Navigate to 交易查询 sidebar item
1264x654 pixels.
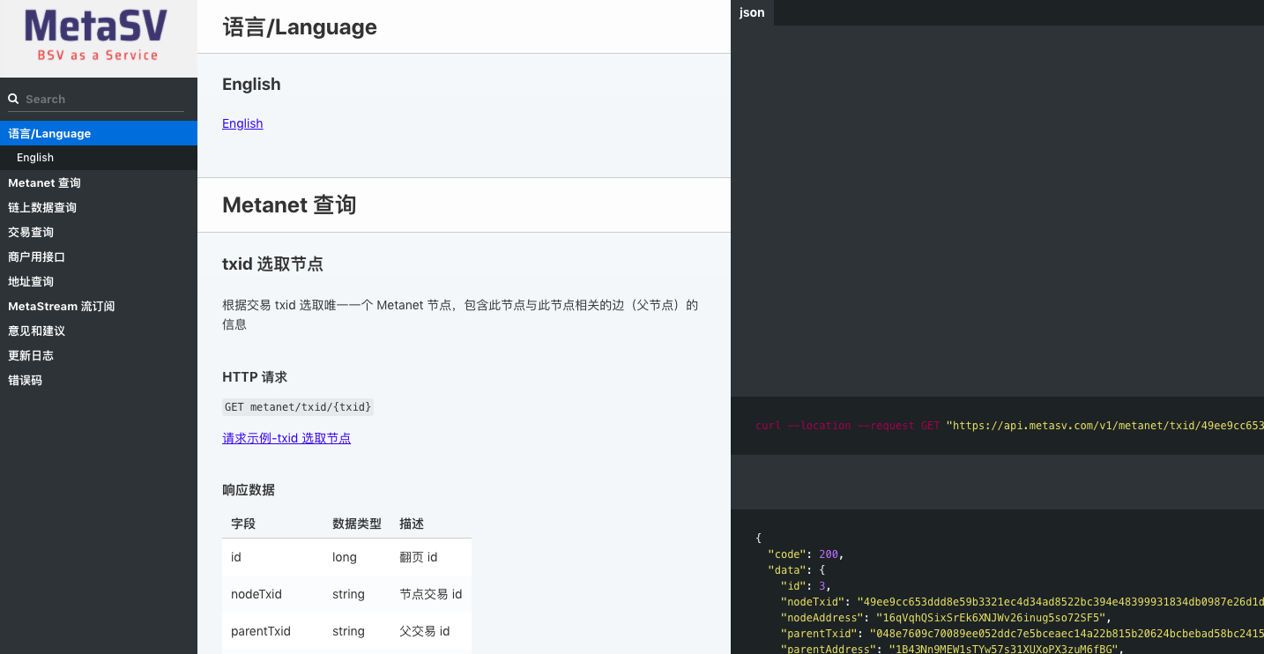pos(99,232)
